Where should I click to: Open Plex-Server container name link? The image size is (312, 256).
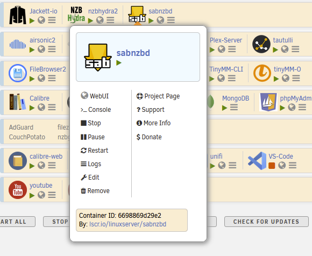click(x=226, y=40)
